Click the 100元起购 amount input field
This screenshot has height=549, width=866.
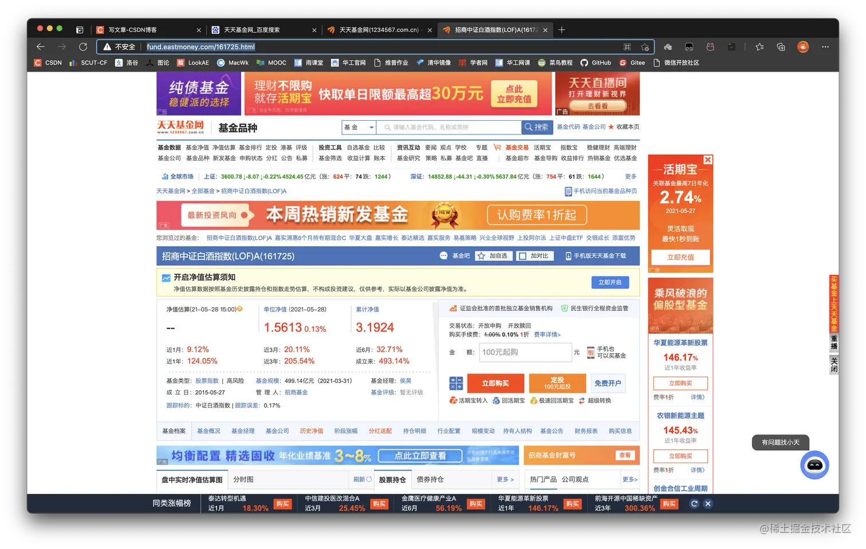pos(525,353)
